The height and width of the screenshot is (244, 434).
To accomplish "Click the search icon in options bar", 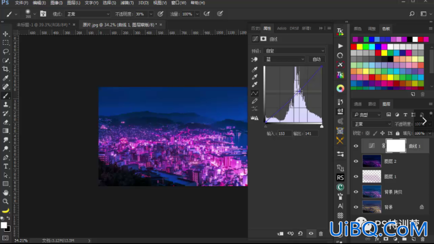I will 412,14.
